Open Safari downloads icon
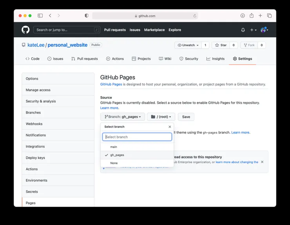The image size is (290, 225). point(243,16)
